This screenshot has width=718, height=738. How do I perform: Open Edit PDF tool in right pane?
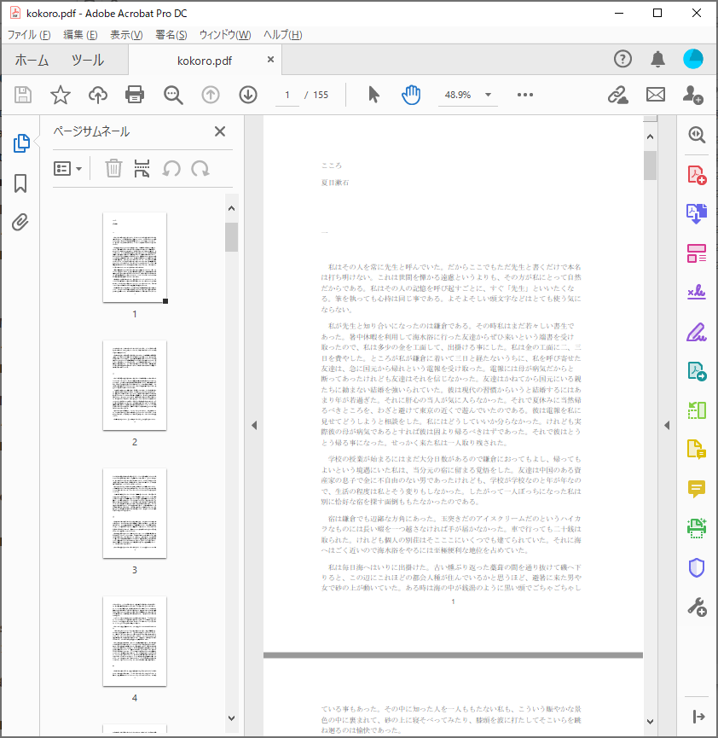pyautogui.click(x=697, y=253)
